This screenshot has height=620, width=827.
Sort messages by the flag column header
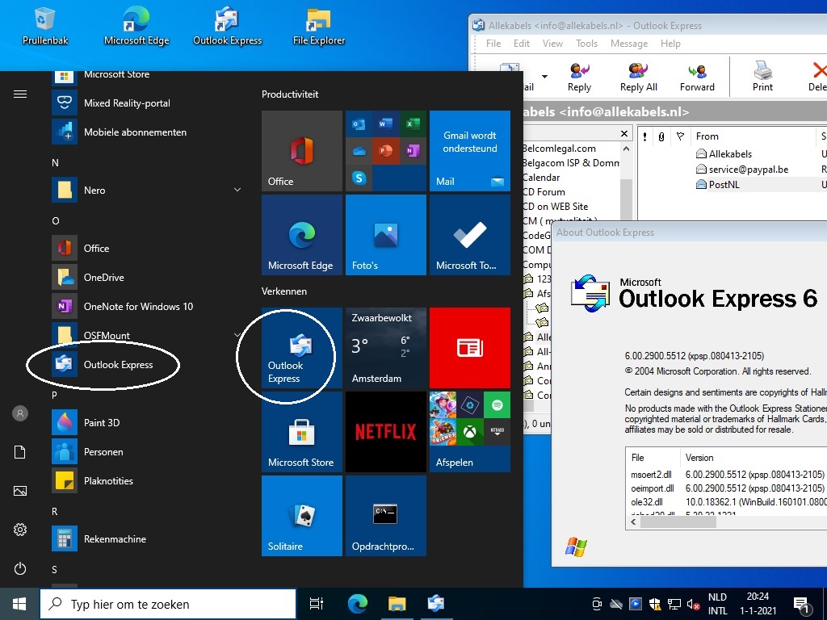coord(680,136)
